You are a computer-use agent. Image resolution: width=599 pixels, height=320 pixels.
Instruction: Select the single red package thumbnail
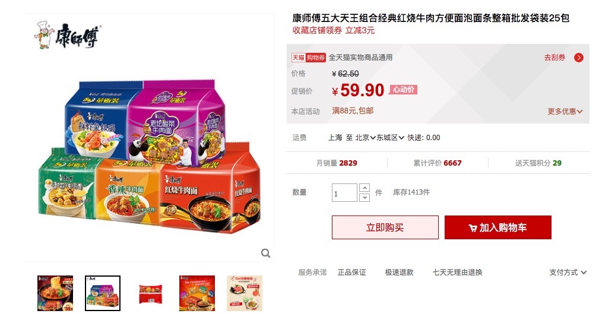[150, 293]
